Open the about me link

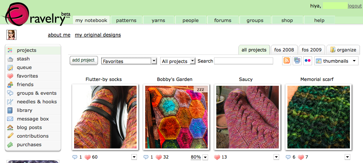[59, 35]
